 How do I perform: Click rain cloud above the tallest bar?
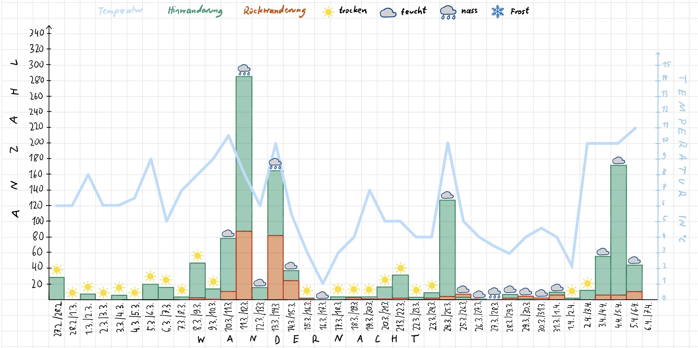(244, 70)
